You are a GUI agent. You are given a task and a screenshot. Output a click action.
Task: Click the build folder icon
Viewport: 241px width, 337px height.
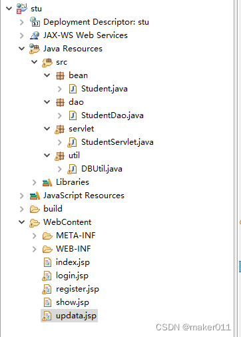pyautogui.click(x=35, y=209)
